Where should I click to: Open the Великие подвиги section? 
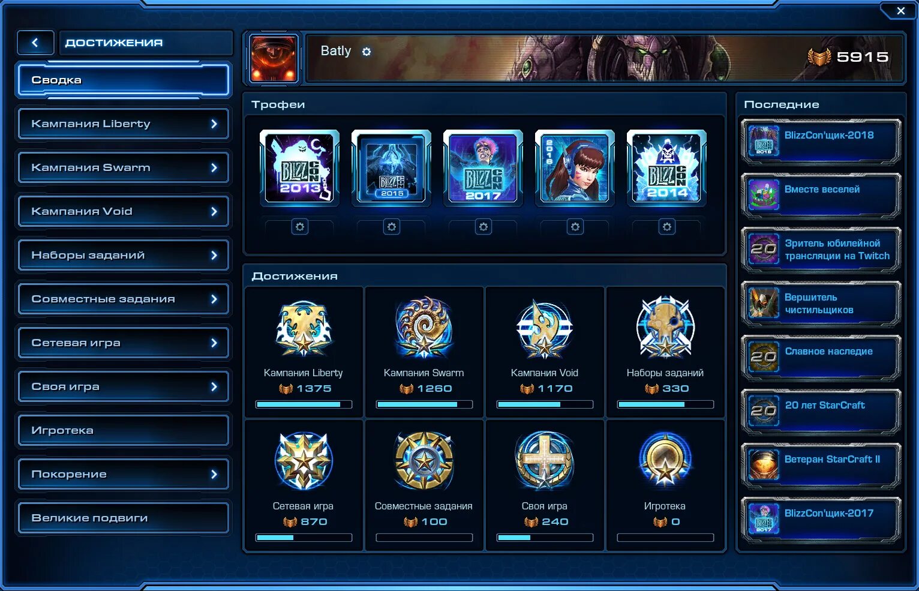[124, 518]
